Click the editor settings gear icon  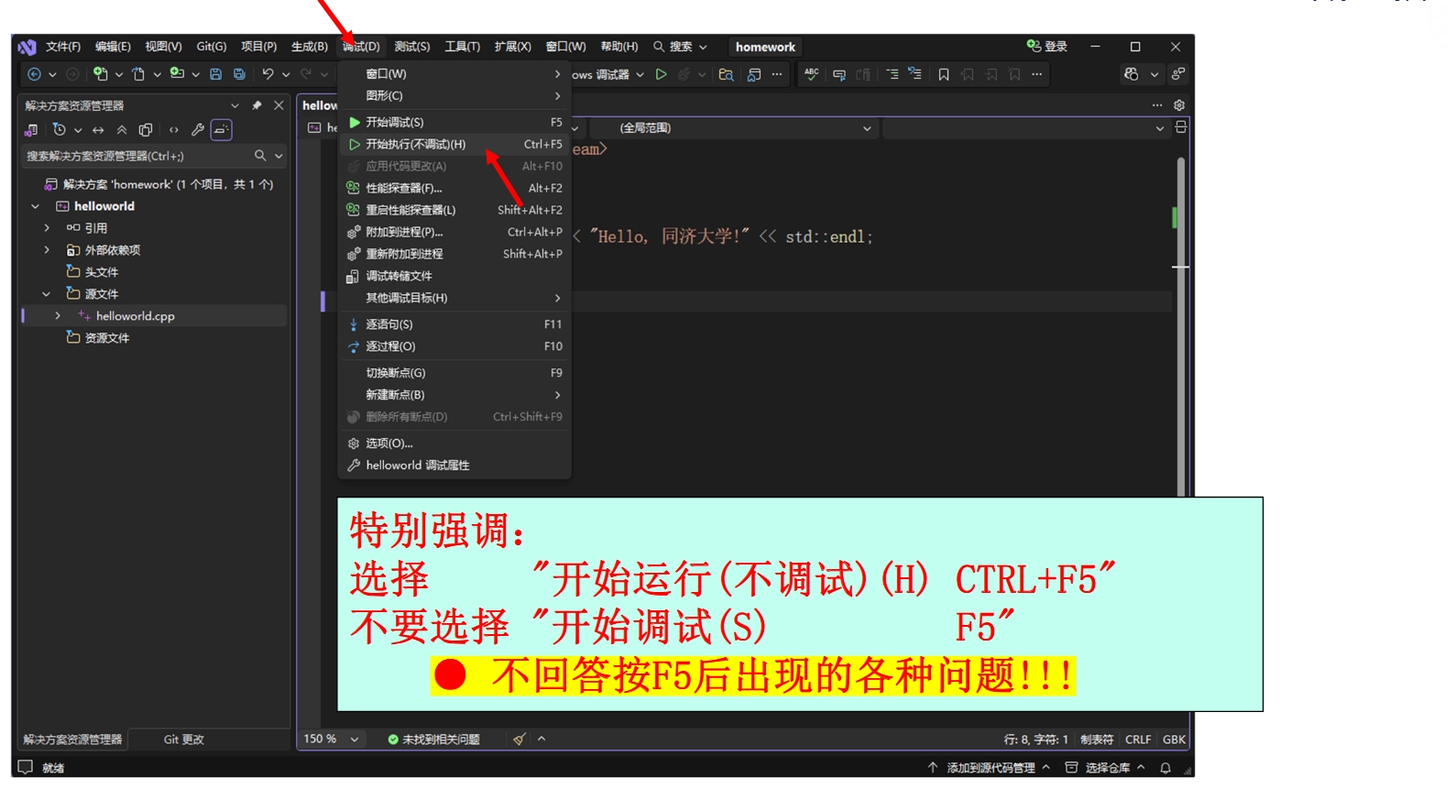(1179, 105)
